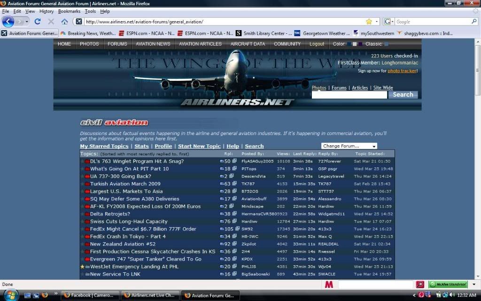Click Logout in the navigation bar
Viewport: 481px width, 301px height.
(x=317, y=44)
